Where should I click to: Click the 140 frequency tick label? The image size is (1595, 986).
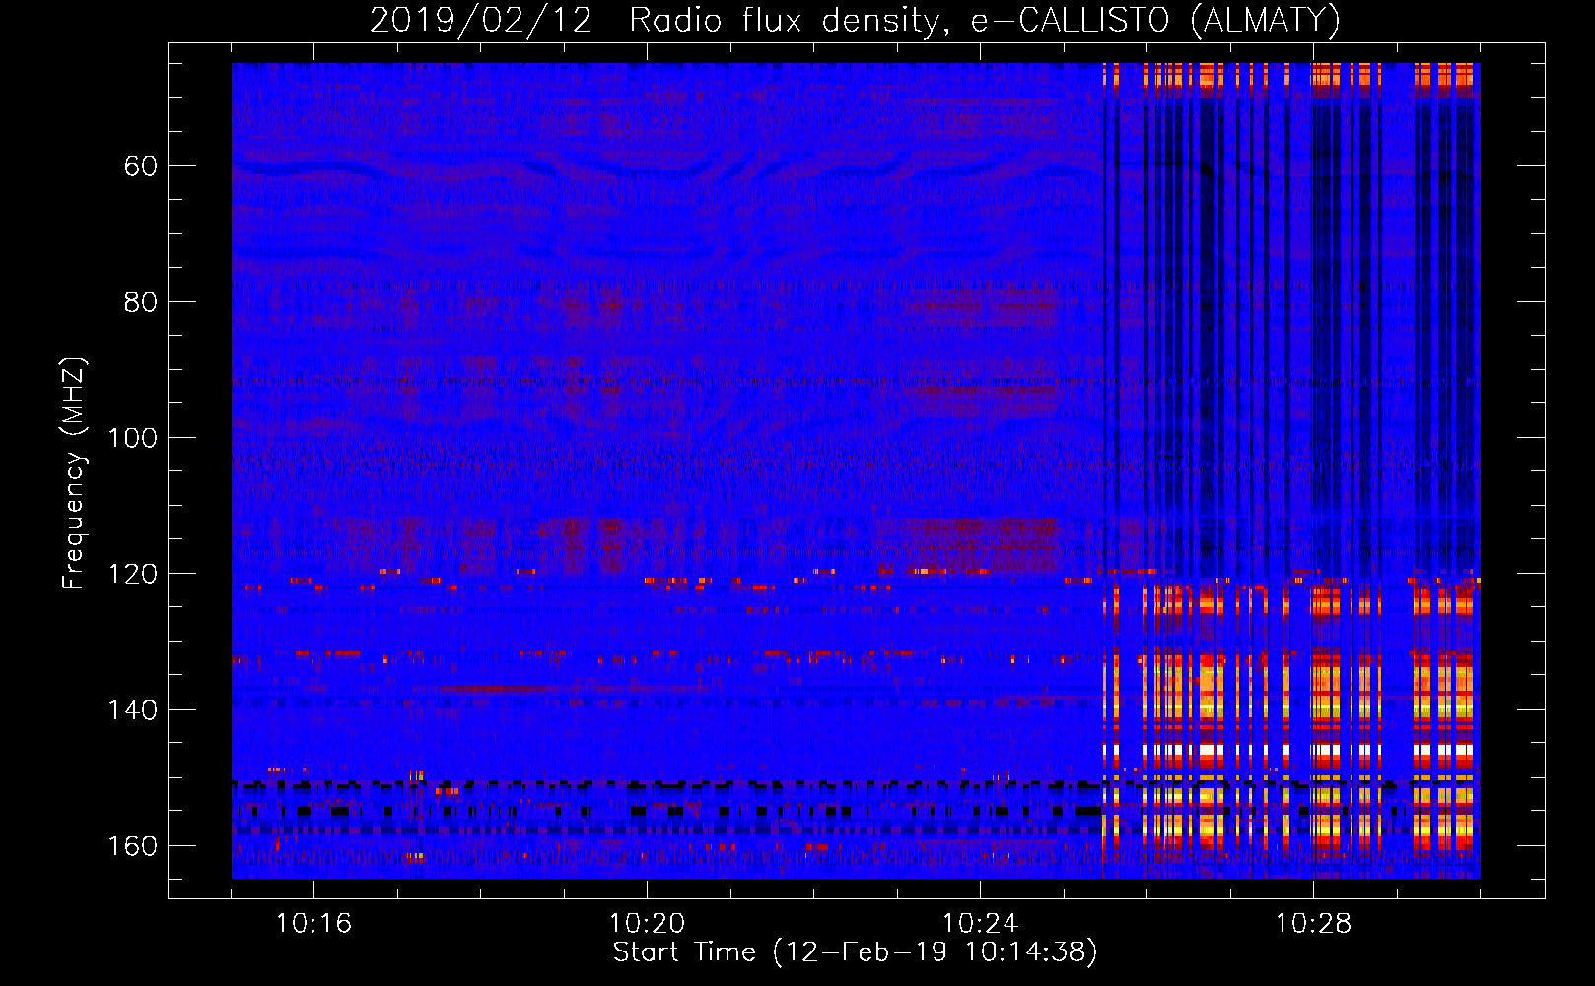tap(132, 710)
